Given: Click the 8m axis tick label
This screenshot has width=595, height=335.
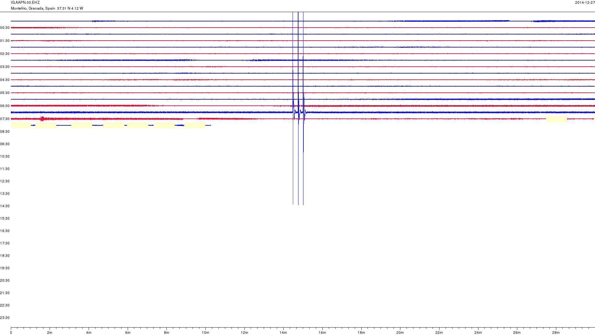Looking at the screenshot, I should pos(166,333).
